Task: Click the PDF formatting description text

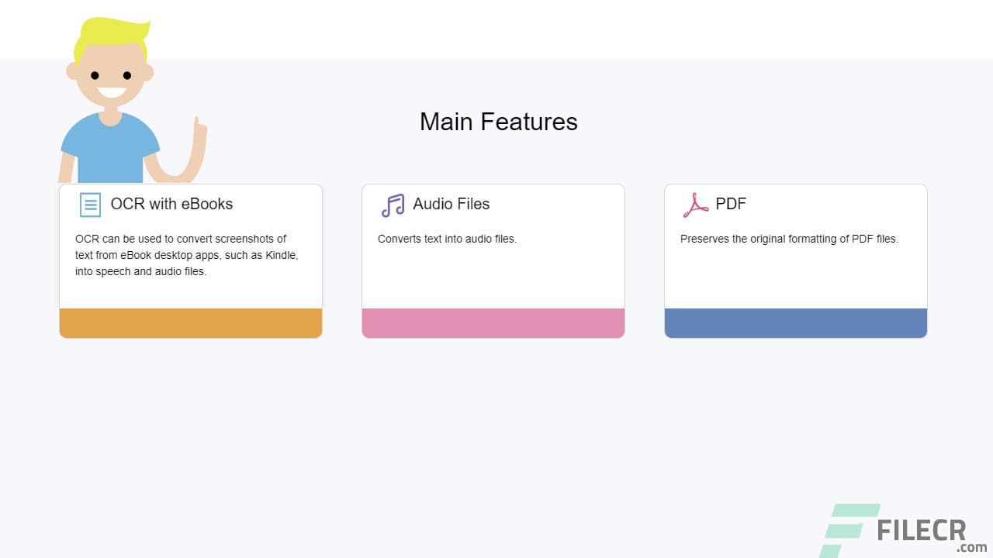Action: click(x=788, y=239)
